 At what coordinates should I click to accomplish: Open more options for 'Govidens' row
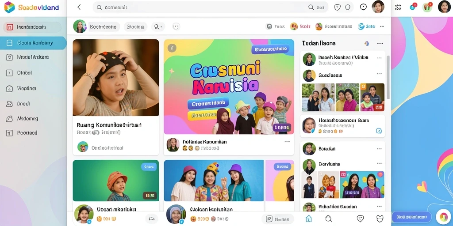coord(379,163)
